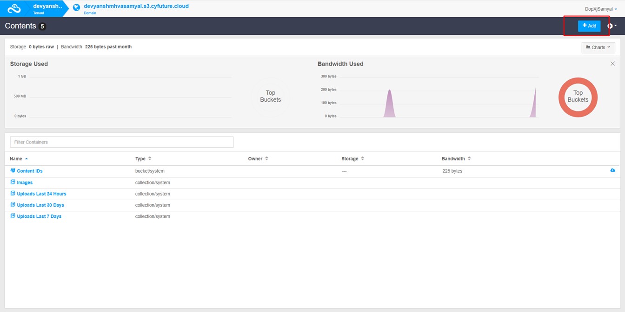Screen dimensions: 625x312
Task: Click the collection icon beside Uploads Last 24 Hours
Action: click(13, 193)
